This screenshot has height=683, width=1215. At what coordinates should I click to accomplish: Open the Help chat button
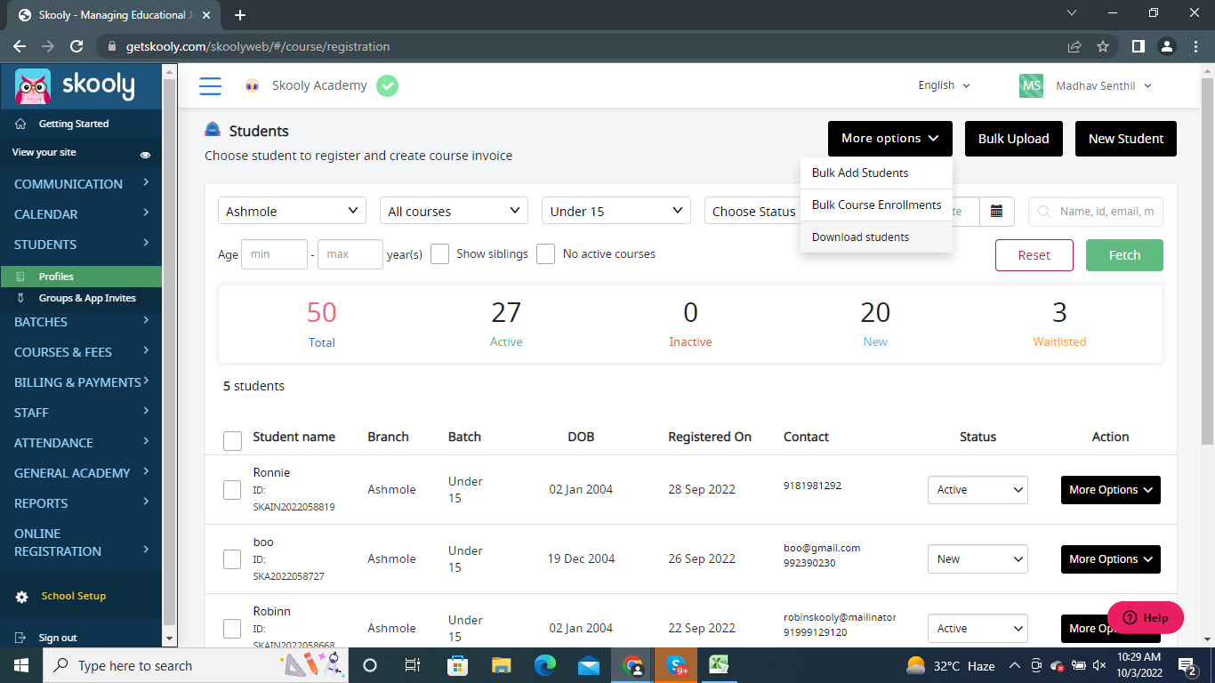point(1146,618)
